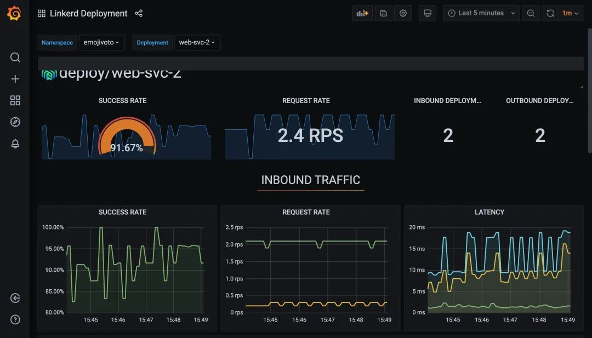Click the page vertical scrollbar
The height and width of the screenshot is (338, 592).
pyautogui.click(x=590, y=90)
